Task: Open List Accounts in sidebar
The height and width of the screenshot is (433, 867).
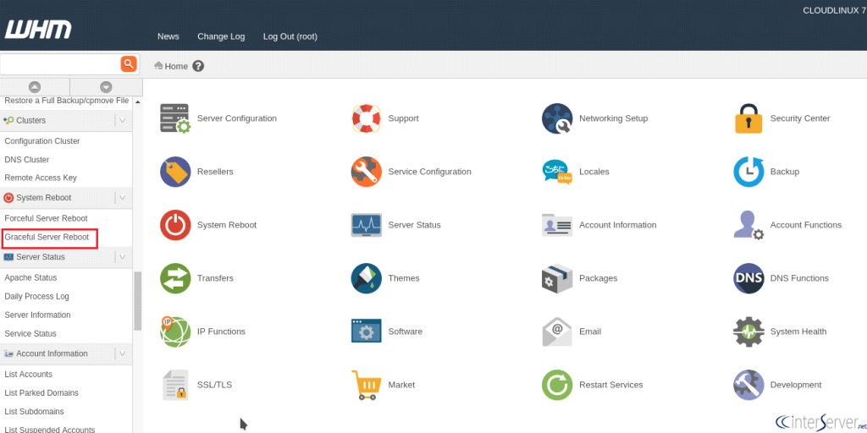Action: (28, 375)
